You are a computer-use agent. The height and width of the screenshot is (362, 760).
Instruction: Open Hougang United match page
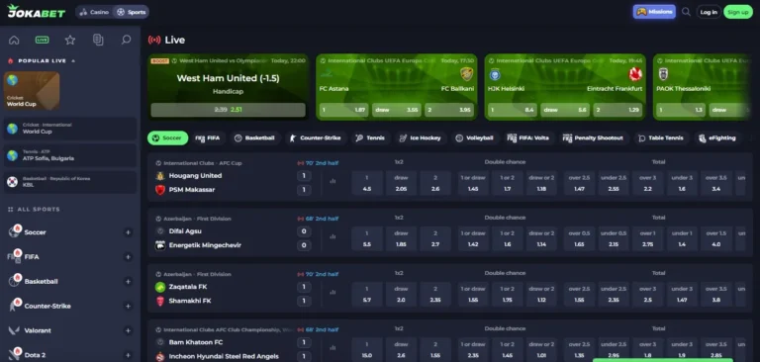pyautogui.click(x=195, y=176)
